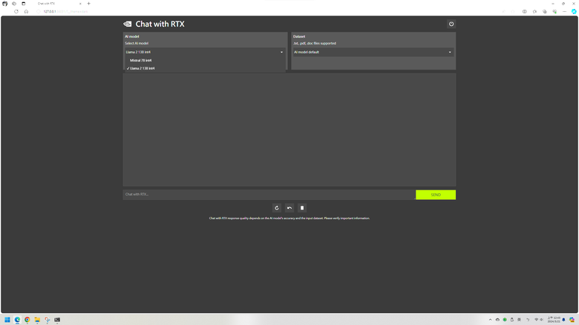579x325 pixels.
Task: Click the Chat with RTX tab title
Action: click(46, 4)
